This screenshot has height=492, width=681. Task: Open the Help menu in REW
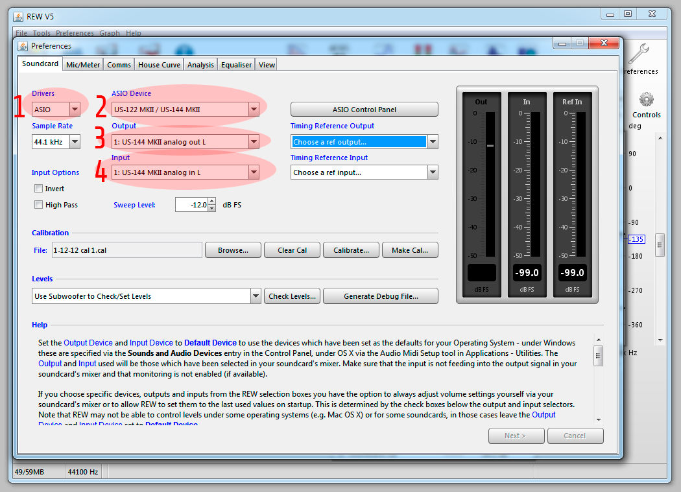click(x=134, y=33)
